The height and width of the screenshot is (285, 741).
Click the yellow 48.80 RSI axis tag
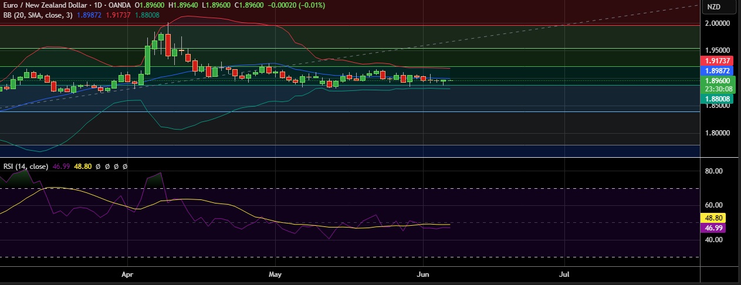[713, 217]
